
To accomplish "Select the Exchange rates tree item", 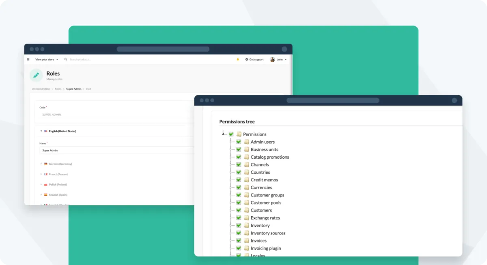I will pyautogui.click(x=265, y=218).
